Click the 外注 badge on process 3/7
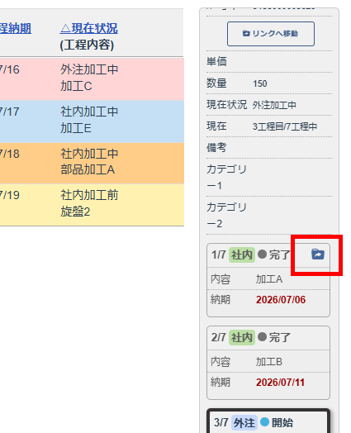The height and width of the screenshot is (433, 351). [x=244, y=422]
